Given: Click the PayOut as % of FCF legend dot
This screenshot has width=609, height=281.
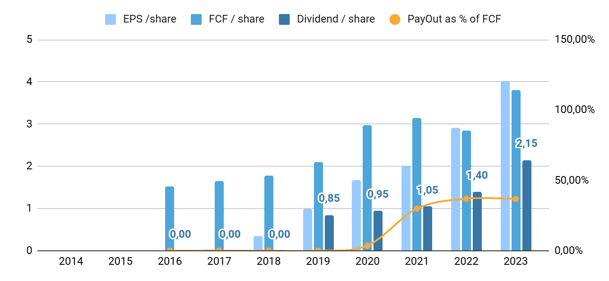Looking at the screenshot, I should pyautogui.click(x=395, y=19).
